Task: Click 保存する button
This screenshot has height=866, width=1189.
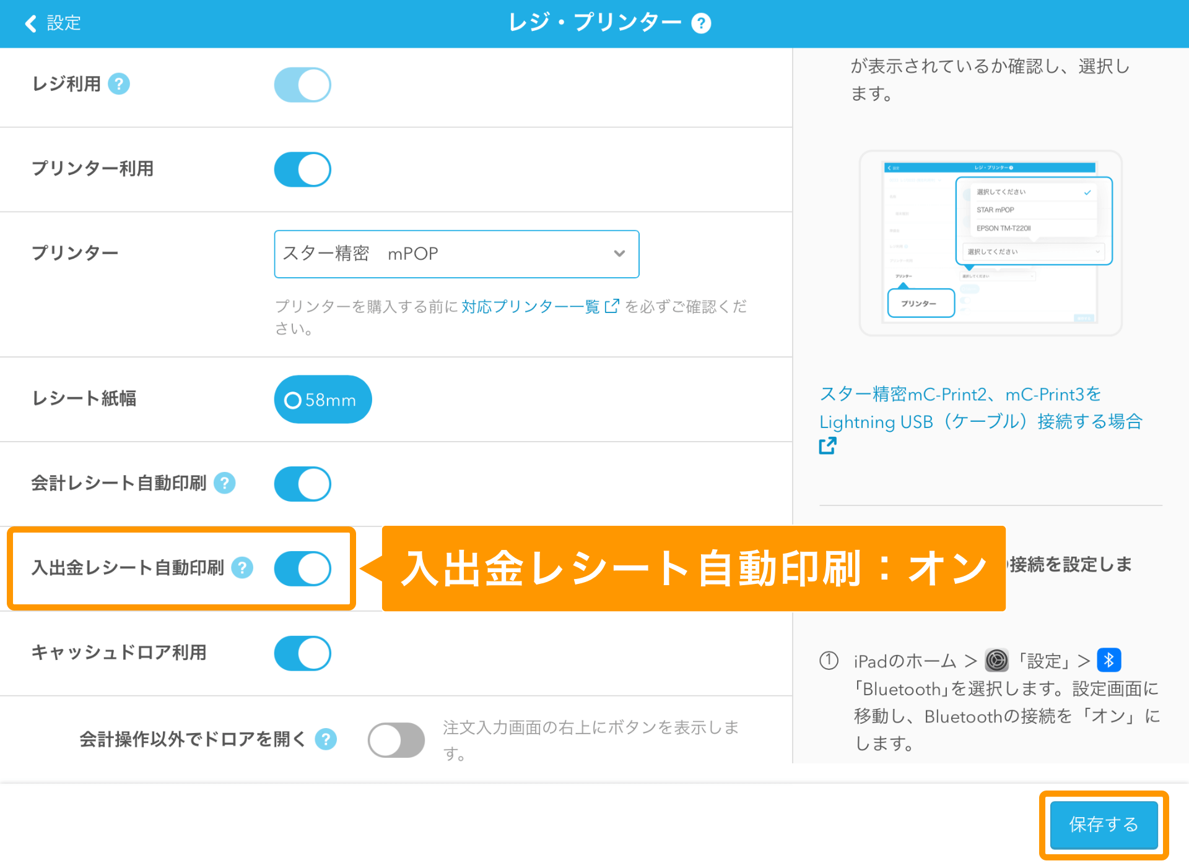Action: click(x=1104, y=825)
